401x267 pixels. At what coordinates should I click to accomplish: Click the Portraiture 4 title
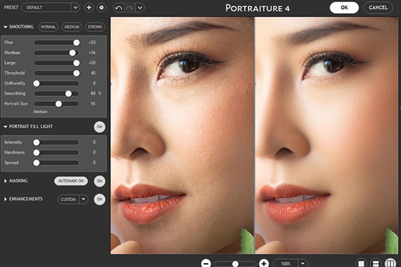[258, 8]
